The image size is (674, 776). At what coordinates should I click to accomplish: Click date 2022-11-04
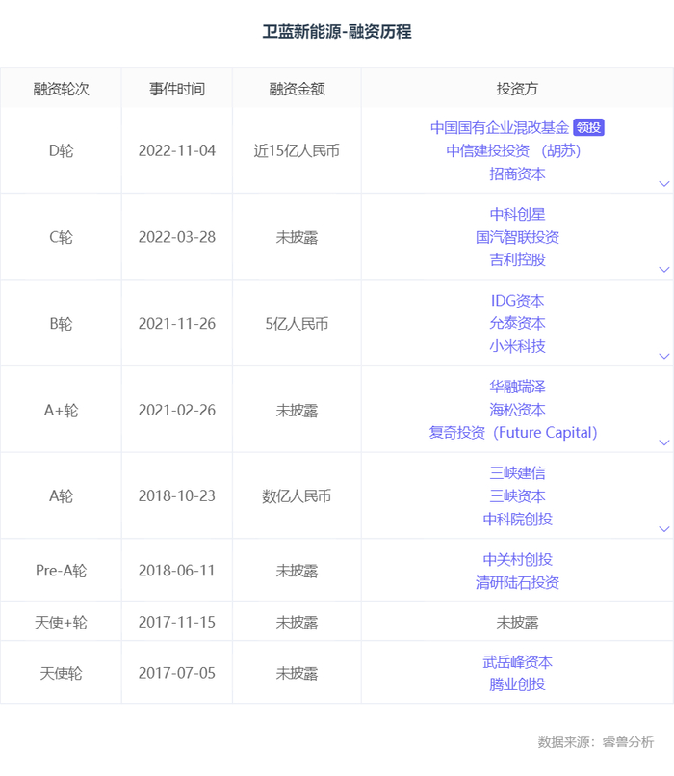coord(177,150)
